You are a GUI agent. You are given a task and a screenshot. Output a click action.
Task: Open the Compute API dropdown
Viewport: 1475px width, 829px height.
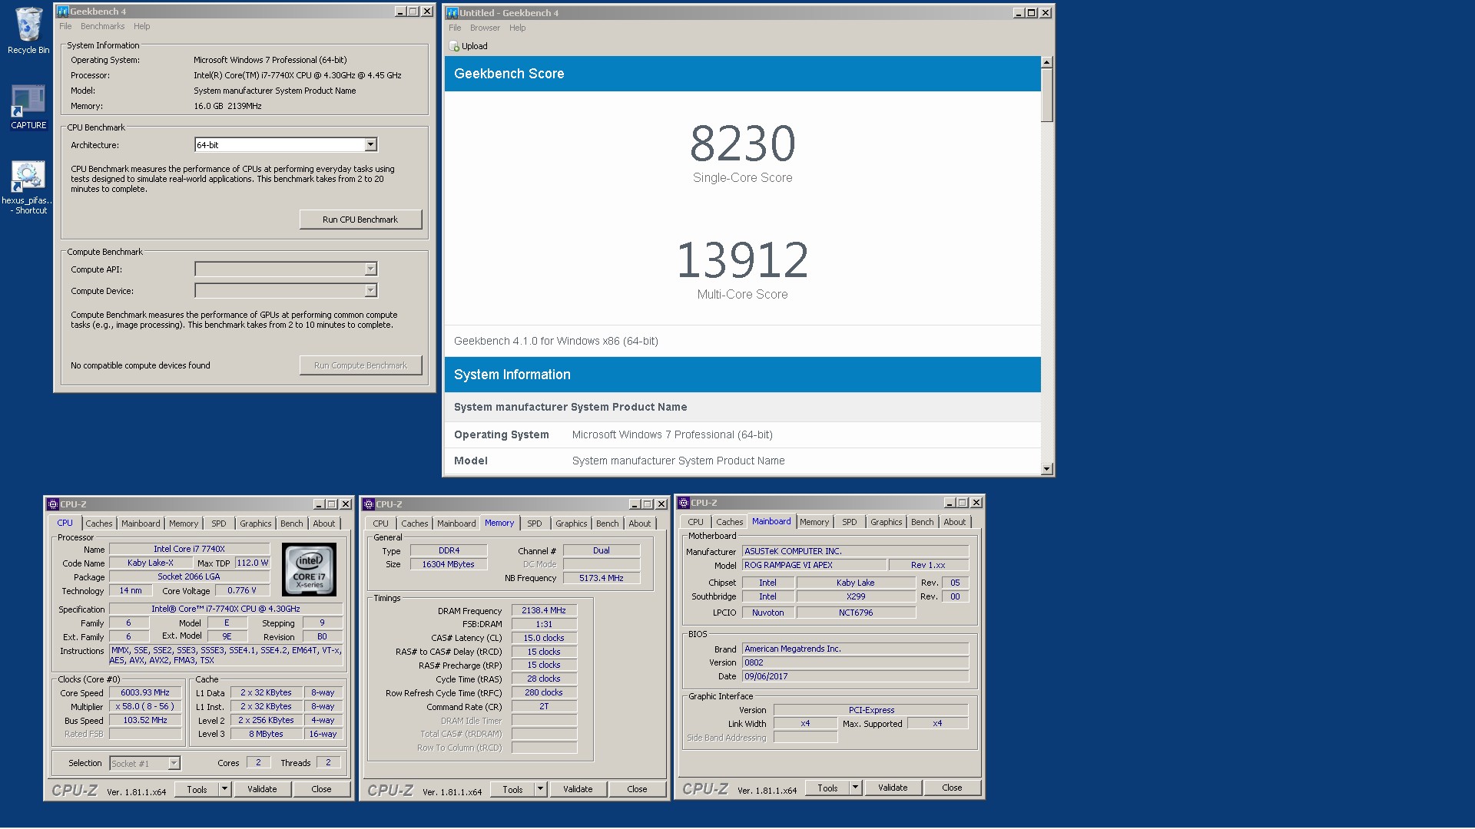(370, 269)
